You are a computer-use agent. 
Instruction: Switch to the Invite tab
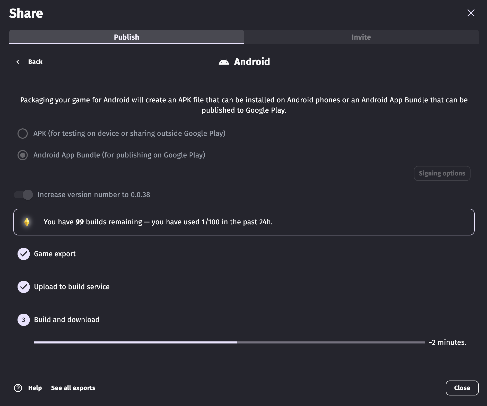361,37
